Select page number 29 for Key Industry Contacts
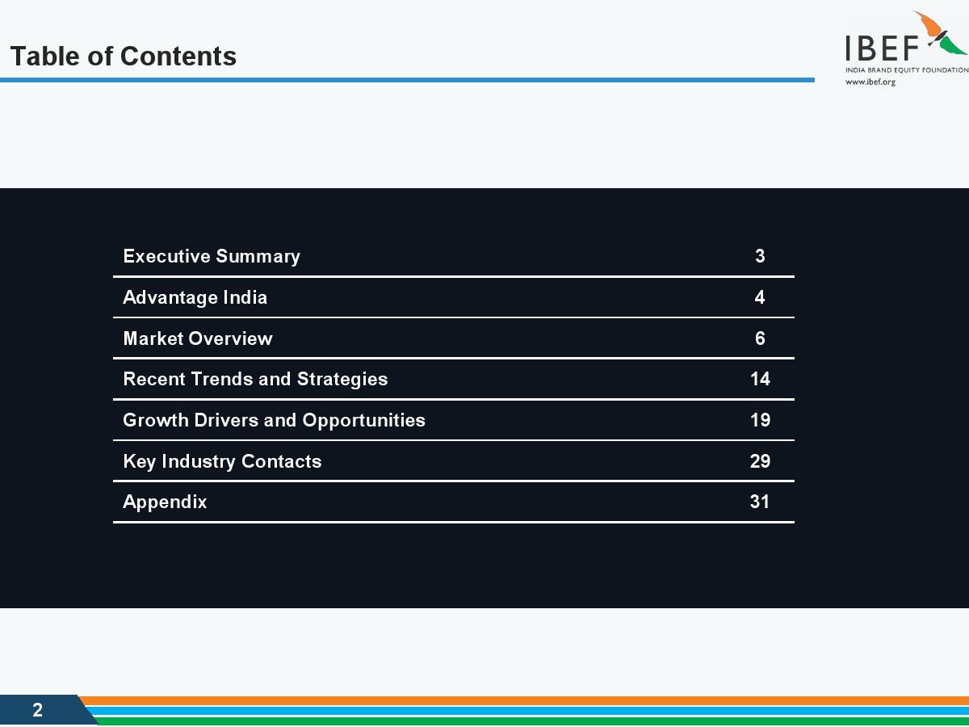 (760, 462)
